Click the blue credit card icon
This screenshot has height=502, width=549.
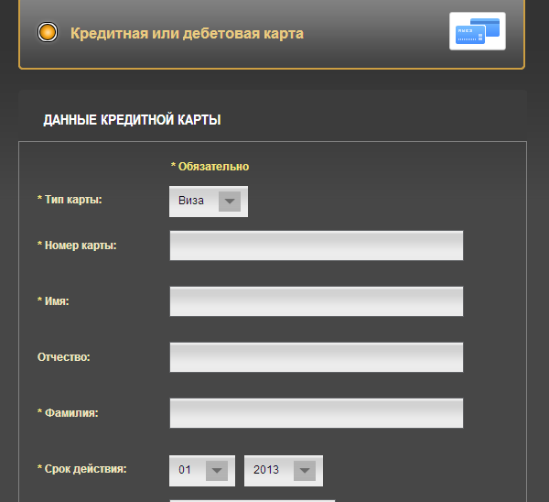click(478, 31)
